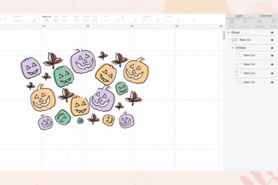The height and width of the screenshot is (185, 278).
Task: Click the Select All icon in toolbar
Action: [x=46, y=21]
